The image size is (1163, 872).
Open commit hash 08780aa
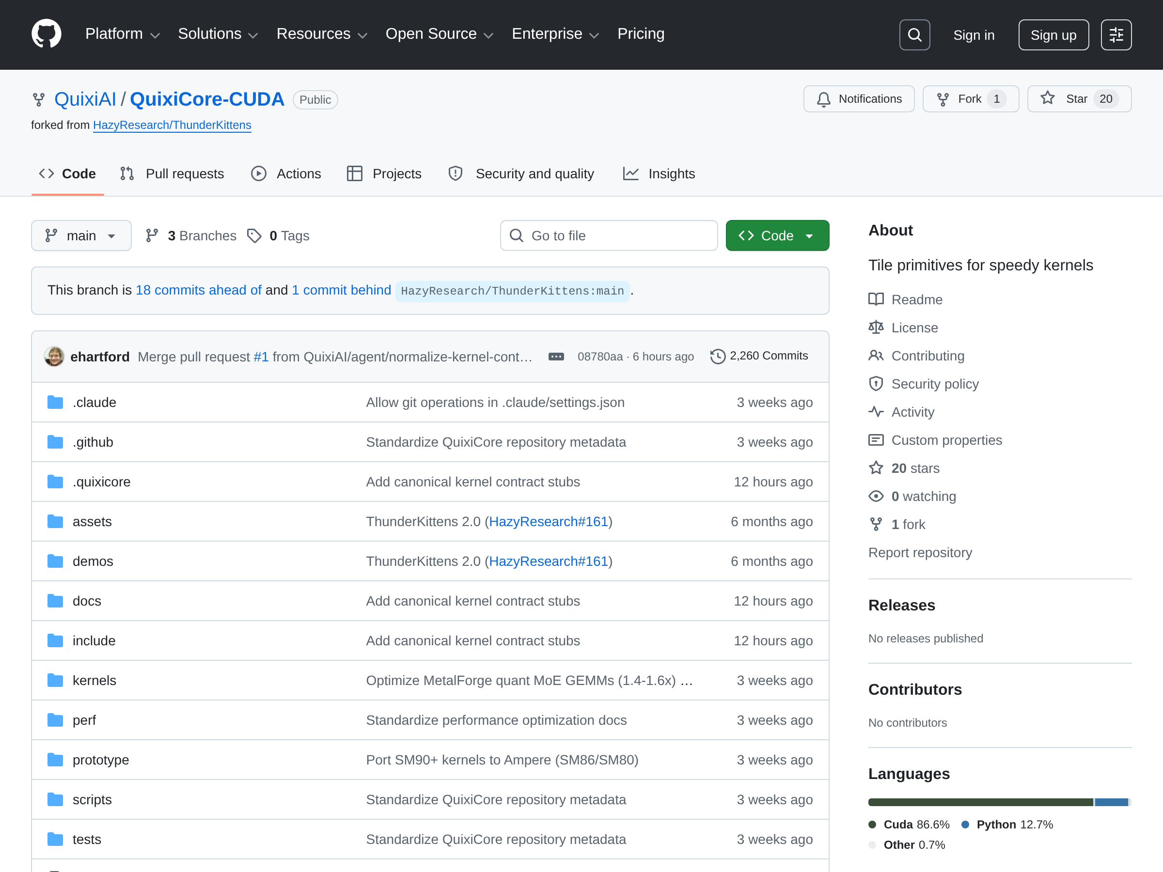tap(600, 357)
